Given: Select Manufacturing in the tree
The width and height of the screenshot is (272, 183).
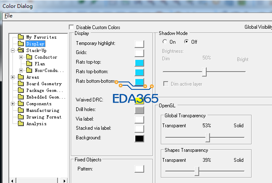Looking at the screenshot, I should tap(42, 110).
